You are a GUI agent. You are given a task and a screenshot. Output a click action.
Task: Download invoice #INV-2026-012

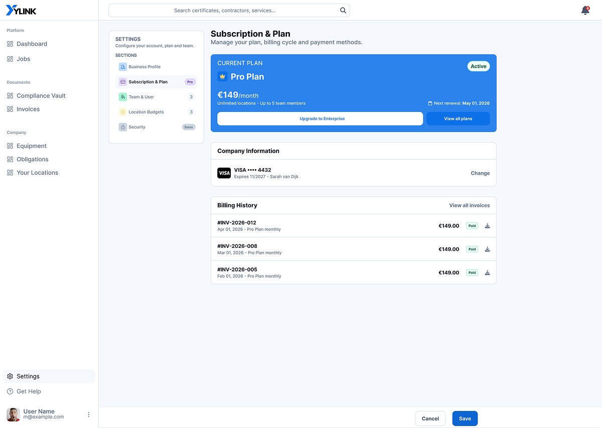(x=487, y=226)
